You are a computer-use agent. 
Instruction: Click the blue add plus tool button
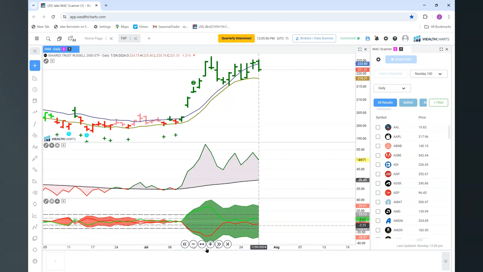pyautogui.click(x=35, y=65)
